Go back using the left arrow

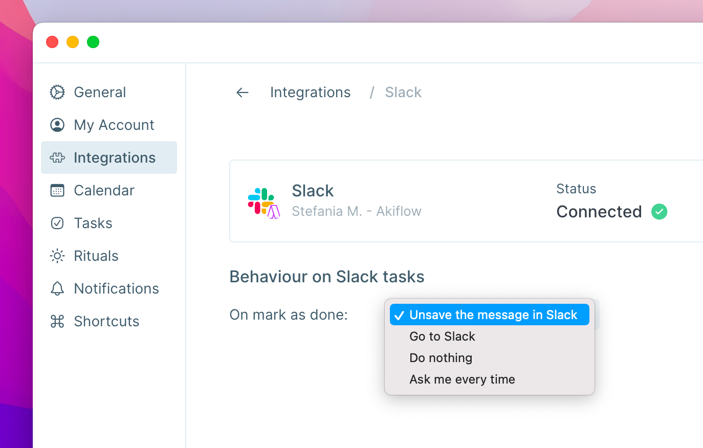pos(242,93)
